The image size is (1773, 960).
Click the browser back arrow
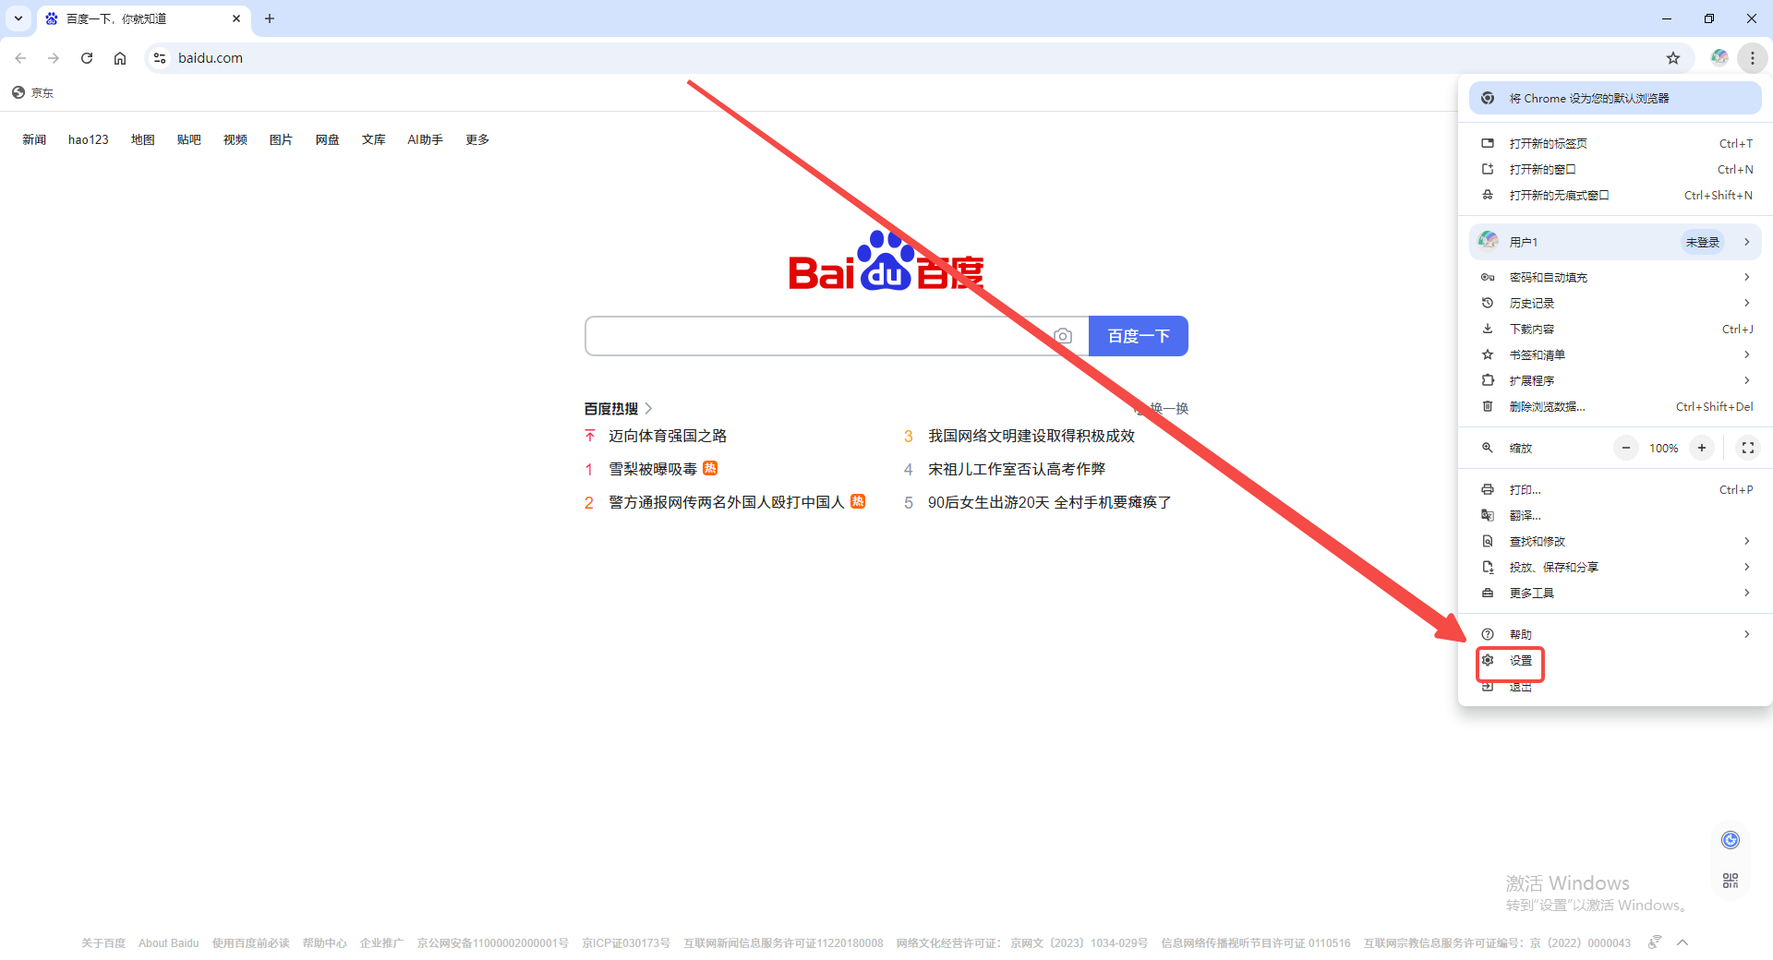click(x=20, y=58)
